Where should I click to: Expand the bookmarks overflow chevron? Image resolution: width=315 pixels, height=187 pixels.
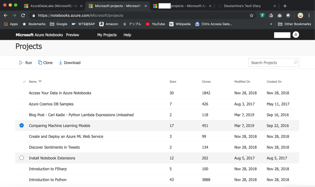click(271, 24)
